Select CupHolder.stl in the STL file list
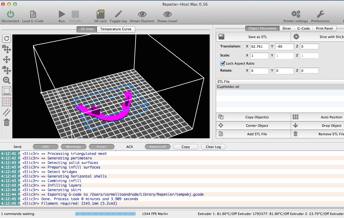Image resolution: width=344 pixels, height=218 pixels. [x=280, y=87]
